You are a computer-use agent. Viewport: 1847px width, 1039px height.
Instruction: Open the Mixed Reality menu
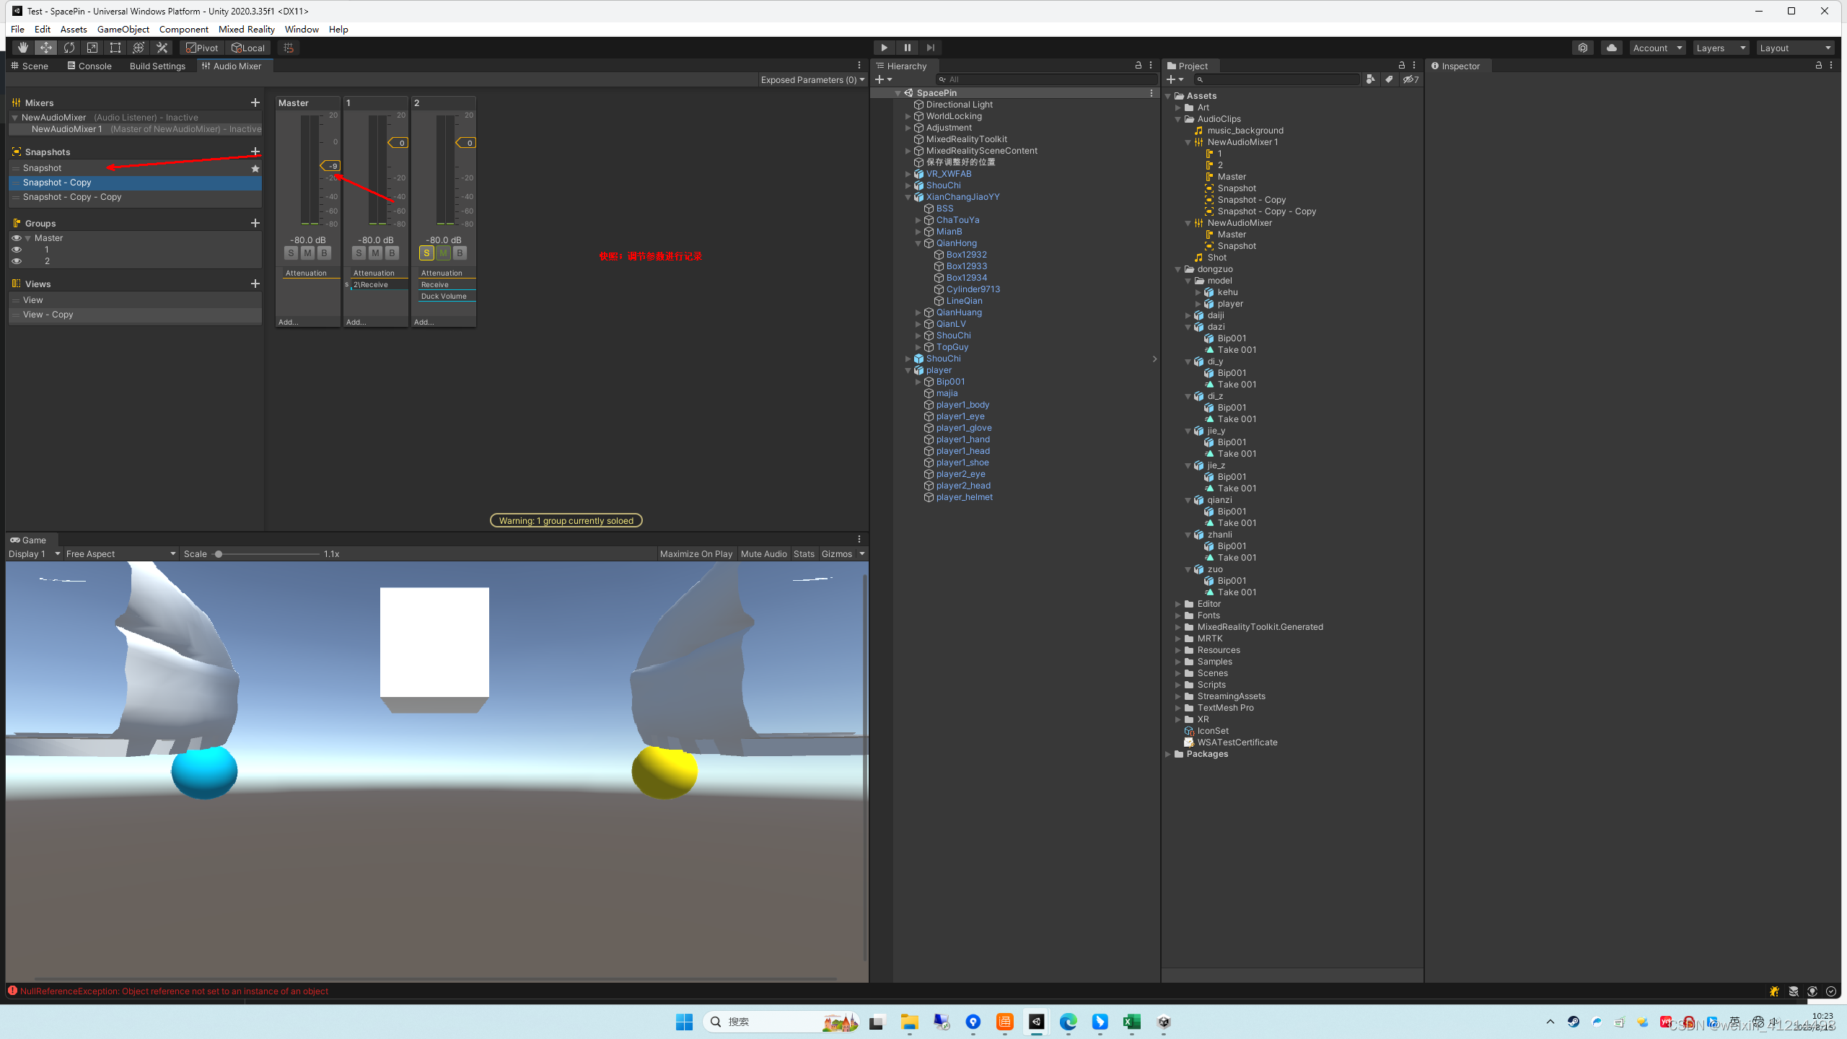coord(246,29)
